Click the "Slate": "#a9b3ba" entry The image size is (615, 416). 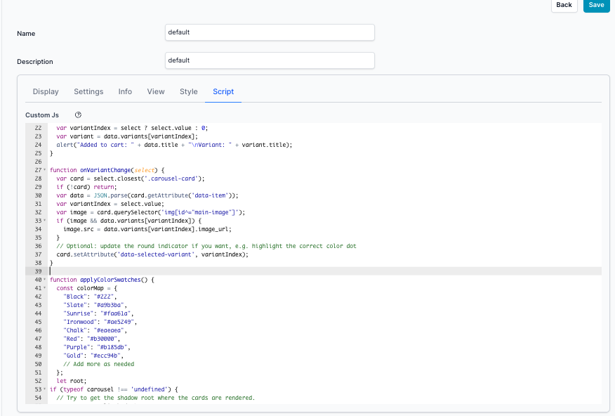pyautogui.click(x=95, y=305)
